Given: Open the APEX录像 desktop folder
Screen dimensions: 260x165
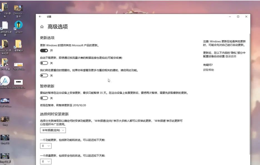Looking at the screenshot, I should coord(5,64).
